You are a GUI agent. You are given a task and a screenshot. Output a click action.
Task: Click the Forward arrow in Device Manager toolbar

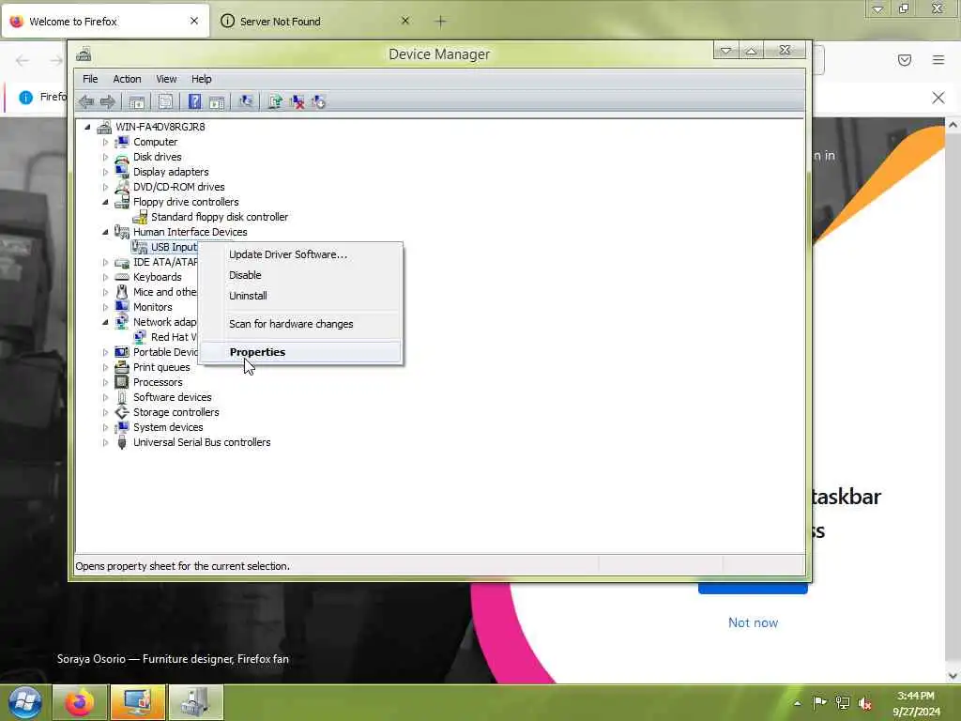[108, 101]
